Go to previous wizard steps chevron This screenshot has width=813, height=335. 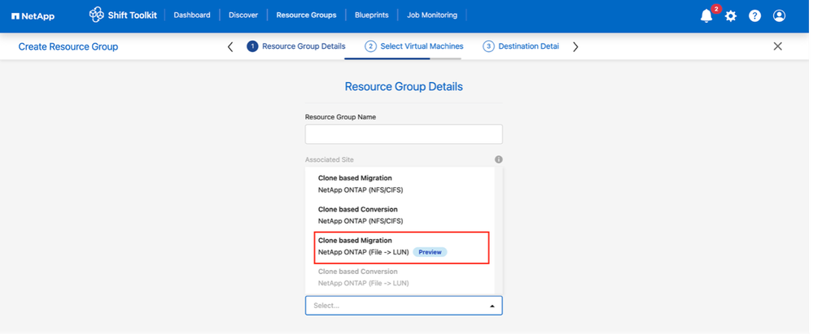tap(231, 46)
